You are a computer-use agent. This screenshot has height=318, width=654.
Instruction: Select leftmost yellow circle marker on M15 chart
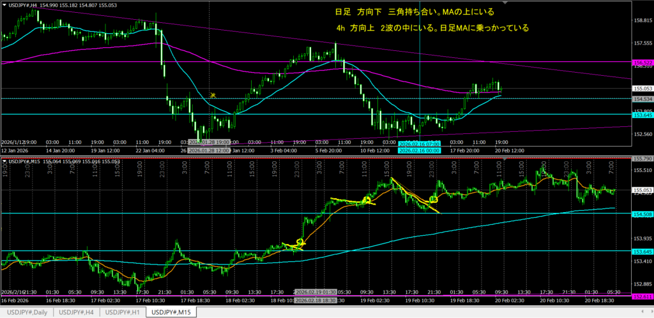(300, 242)
